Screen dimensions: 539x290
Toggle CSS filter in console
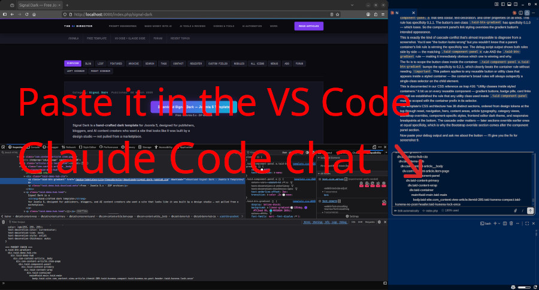point(353,222)
